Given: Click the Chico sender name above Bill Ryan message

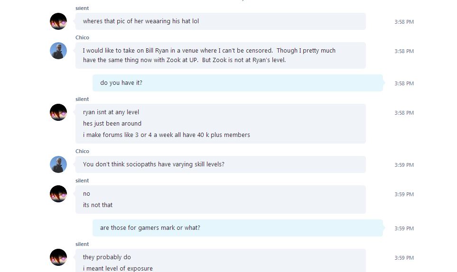Looking at the screenshot, I should [82, 37].
